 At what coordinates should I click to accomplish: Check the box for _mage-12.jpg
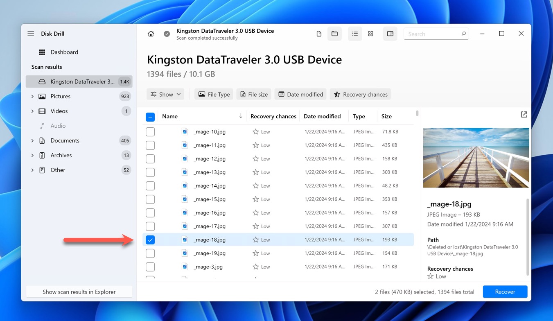tap(150, 159)
